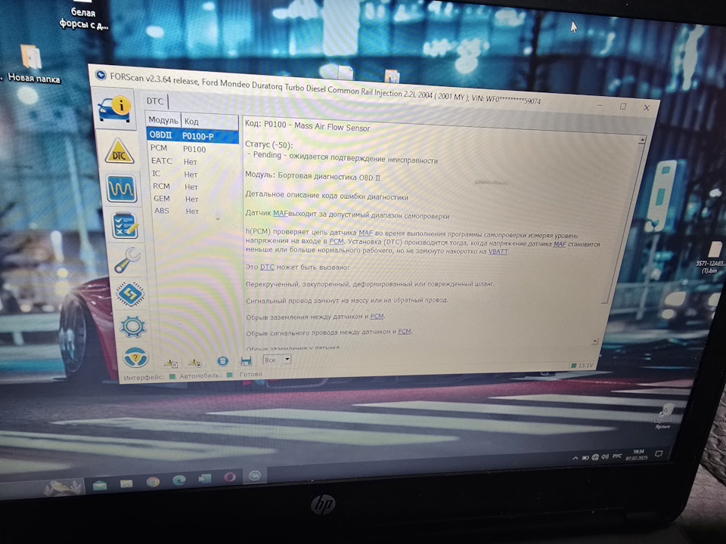The width and height of the screenshot is (726, 544).
Task: Click the DTC warning-clock icon in bottom toolbar
Action: (195, 362)
